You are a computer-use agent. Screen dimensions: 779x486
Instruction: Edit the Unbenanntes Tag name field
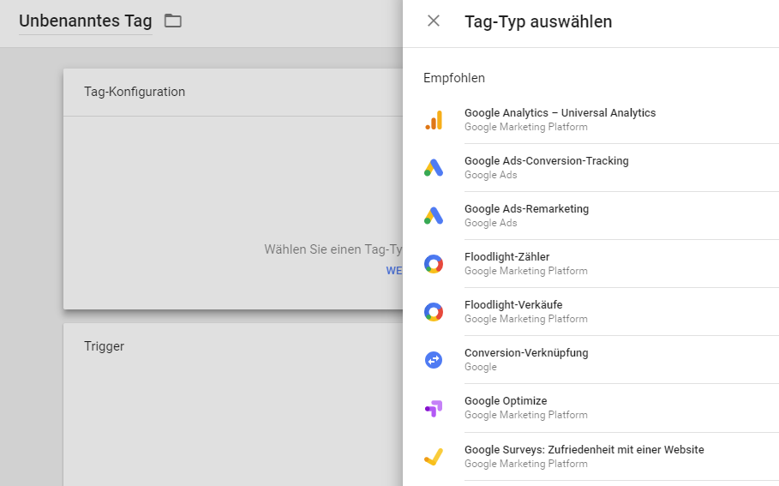86,21
